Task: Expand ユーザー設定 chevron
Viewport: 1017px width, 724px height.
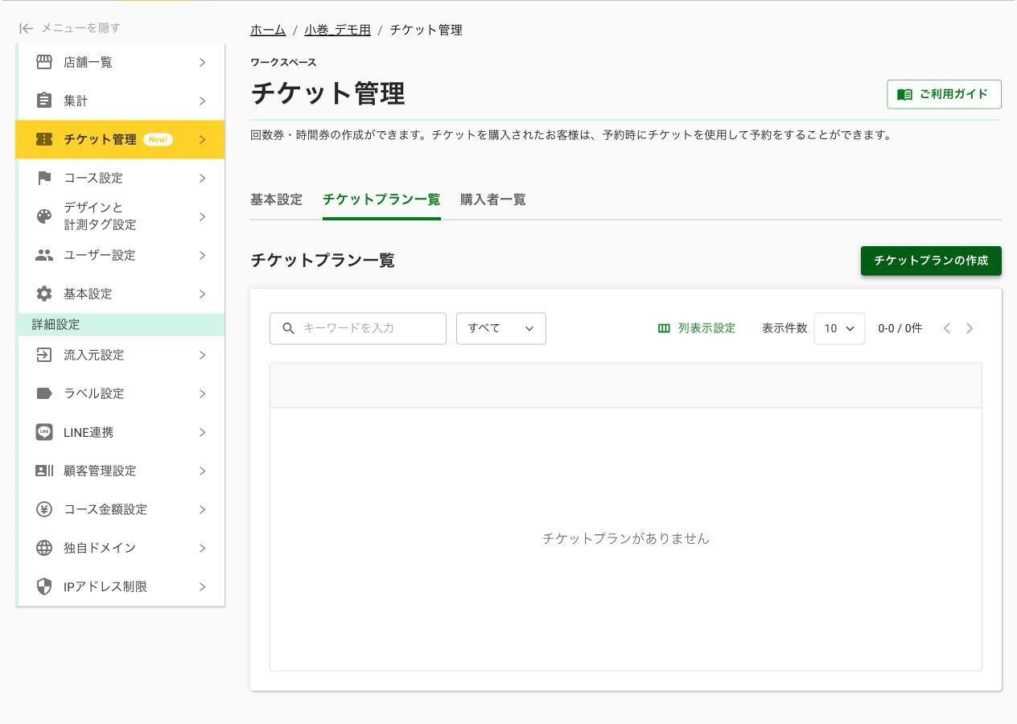Action: [x=202, y=255]
